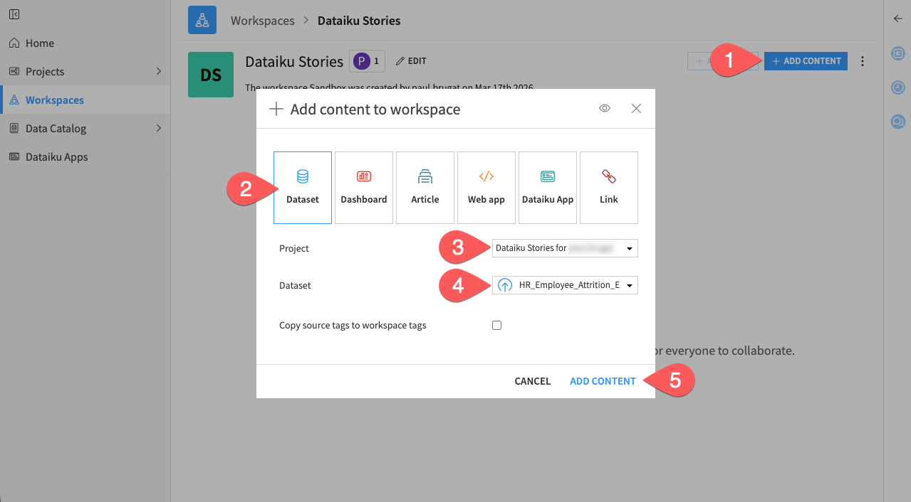Click the DS workspace avatar tile
The width and height of the screenshot is (911, 502).
coord(211,75)
